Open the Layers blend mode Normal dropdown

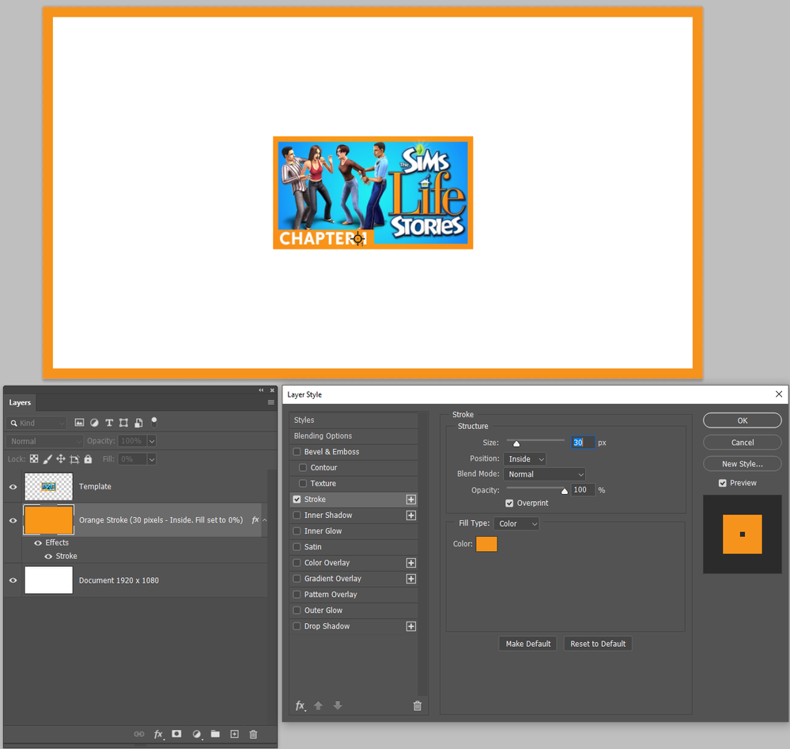pos(44,441)
